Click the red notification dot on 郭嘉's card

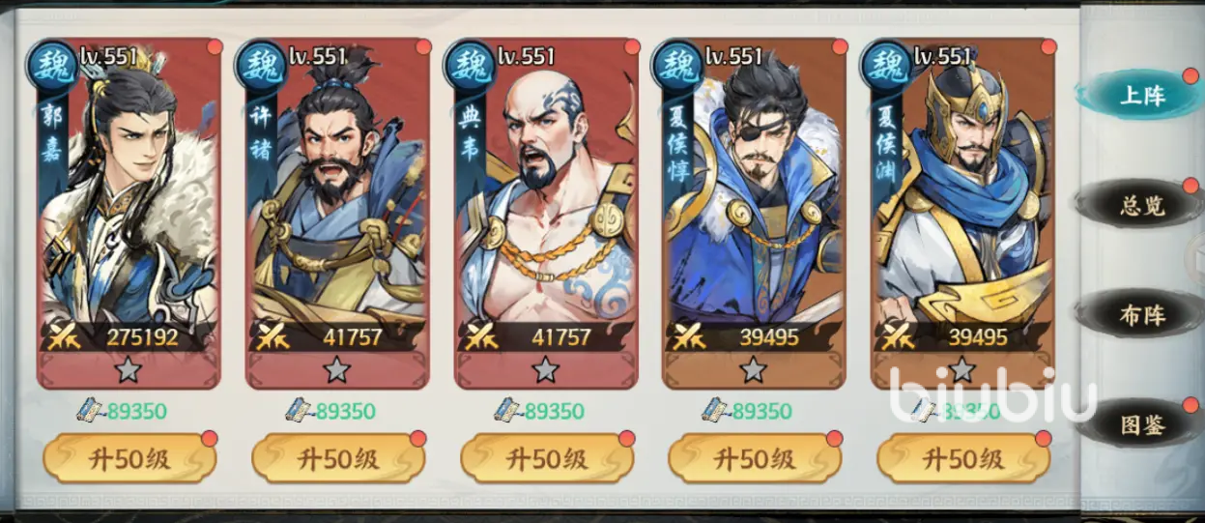coord(214,46)
